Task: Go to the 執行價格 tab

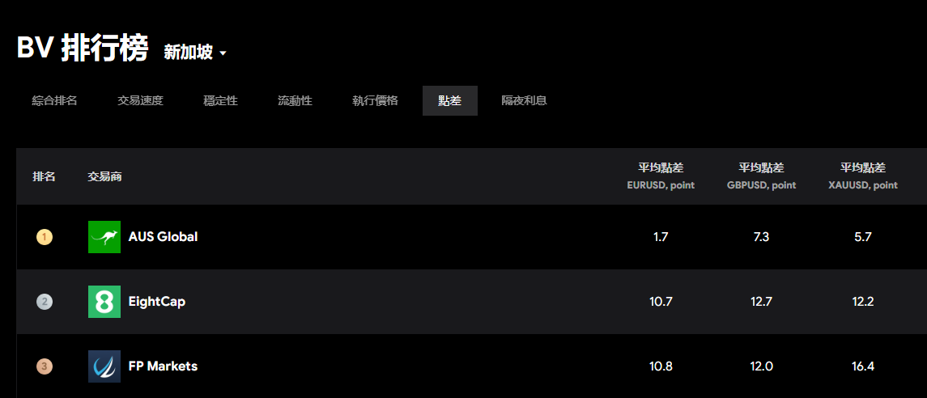Action: tap(375, 101)
